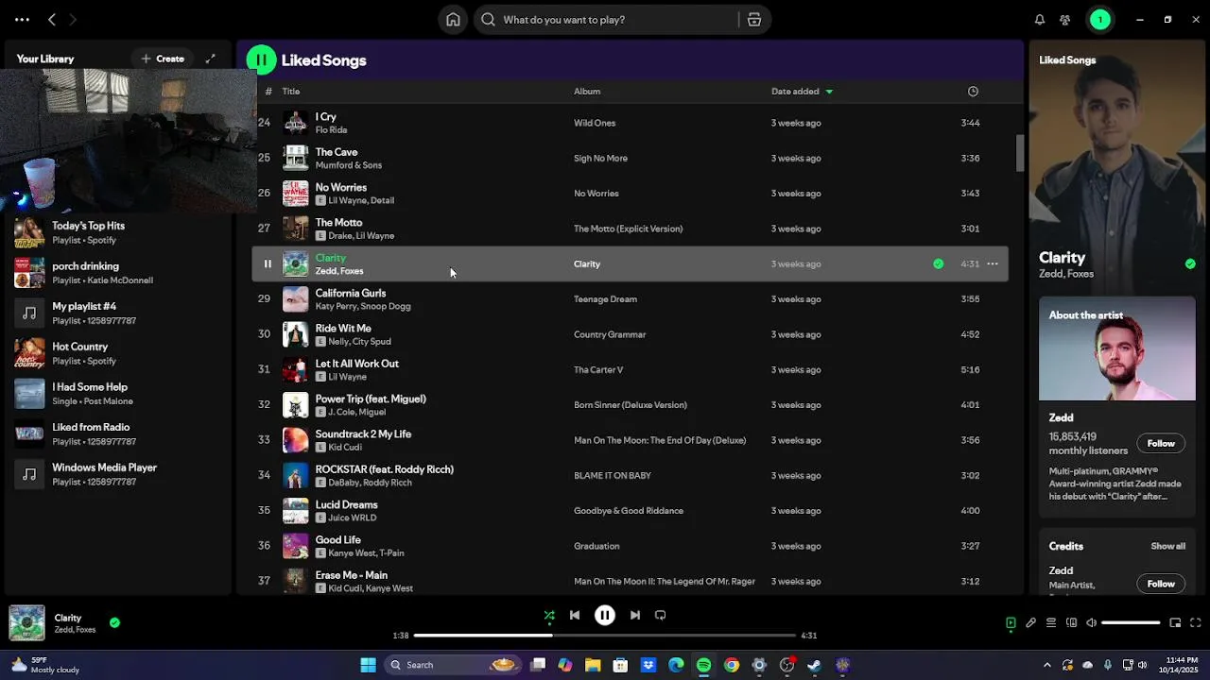Open the weather widget showing 59°F

coord(45,666)
